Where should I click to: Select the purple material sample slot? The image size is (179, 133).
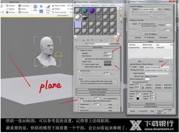92,11
